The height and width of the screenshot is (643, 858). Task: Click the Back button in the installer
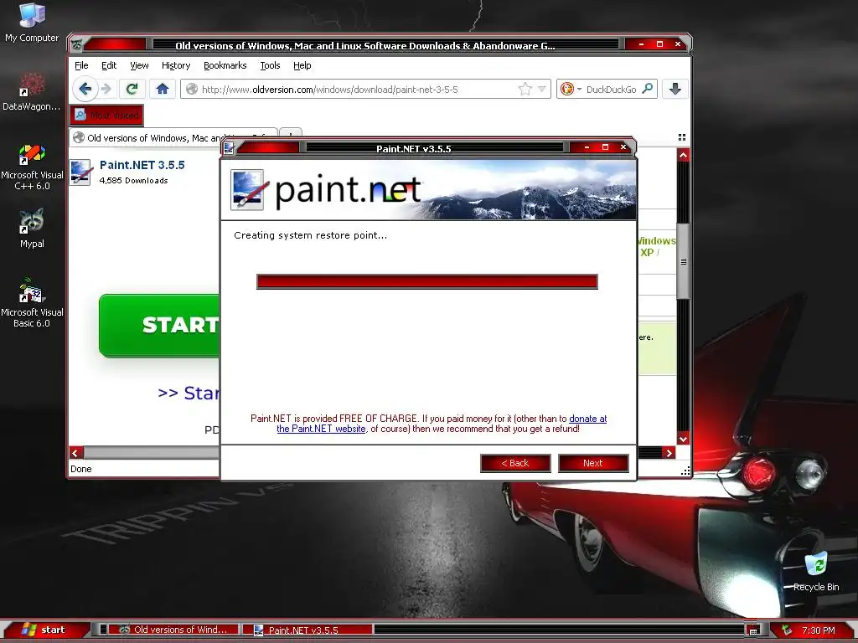click(x=515, y=463)
